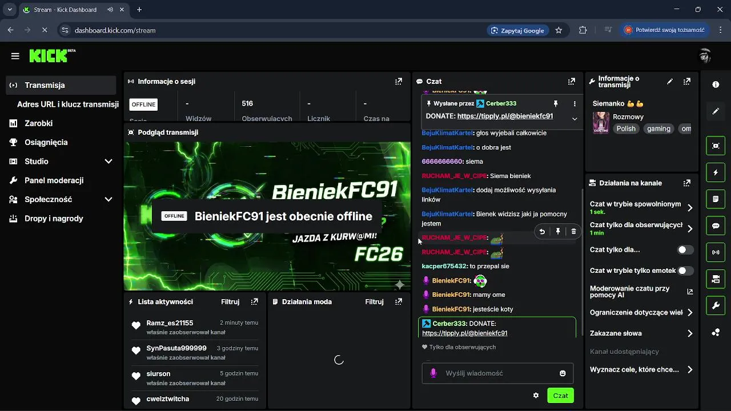Open the hamburger menu next to Kick logo
The height and width of the screenshot is (411, 731).
coord(15,56)
